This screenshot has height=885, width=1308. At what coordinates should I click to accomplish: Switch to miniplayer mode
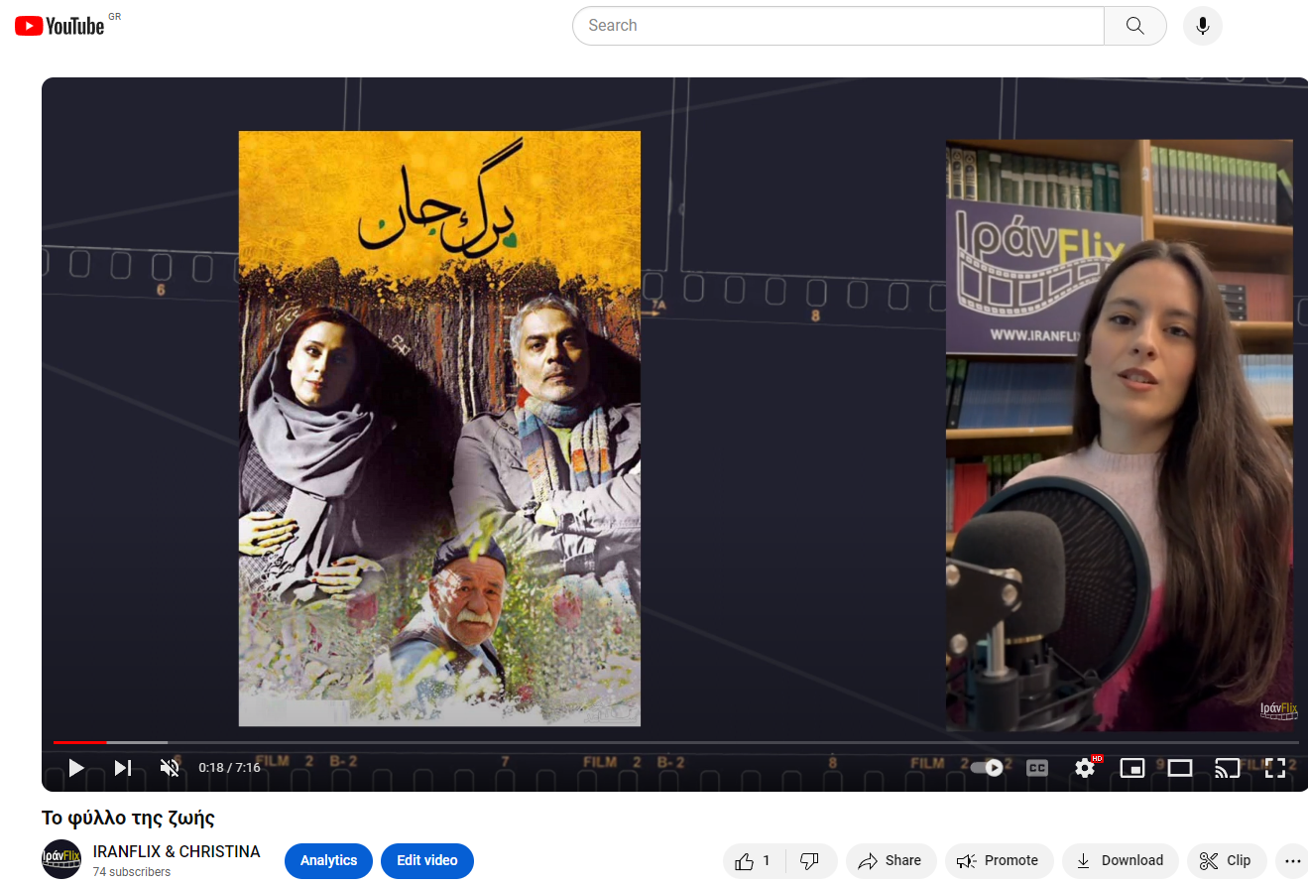[1132, 767]
